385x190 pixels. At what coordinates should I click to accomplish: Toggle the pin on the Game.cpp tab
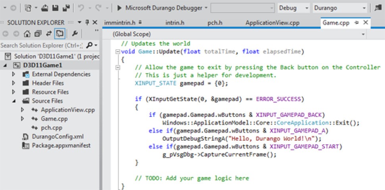click(356, 23)
